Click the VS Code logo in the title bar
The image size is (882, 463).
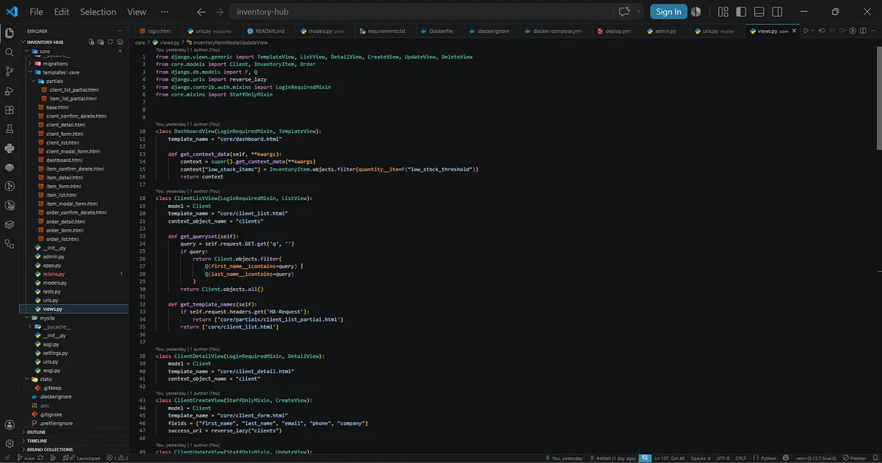[x=11, y=12]
